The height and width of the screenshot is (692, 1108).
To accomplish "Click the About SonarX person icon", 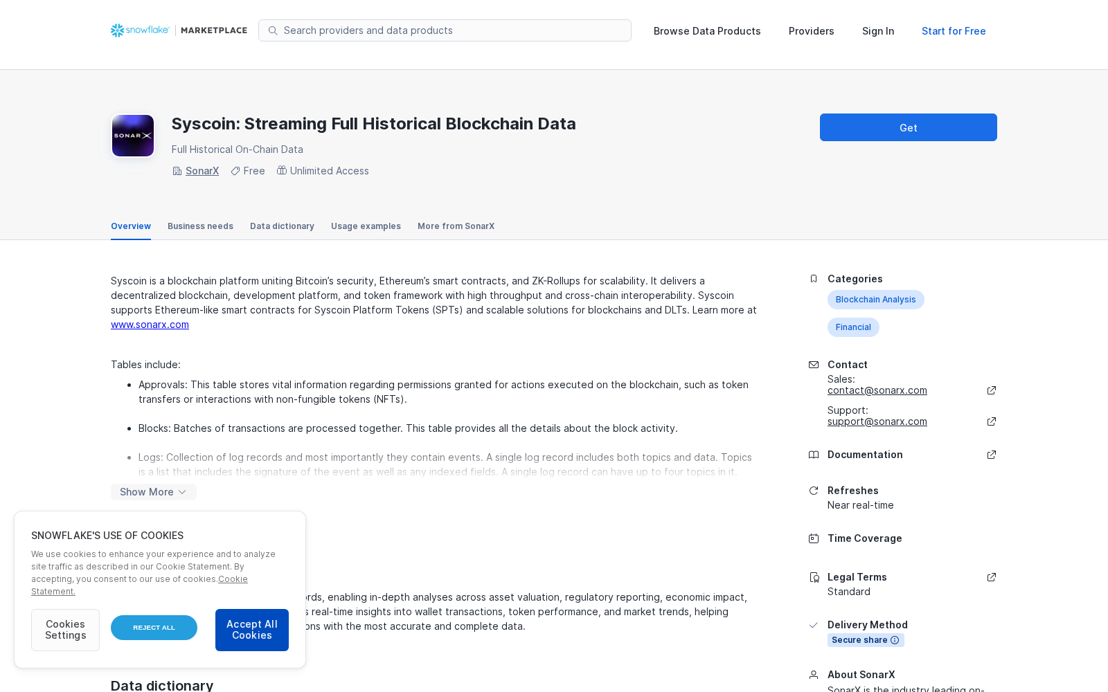I will tap(814, 675).
